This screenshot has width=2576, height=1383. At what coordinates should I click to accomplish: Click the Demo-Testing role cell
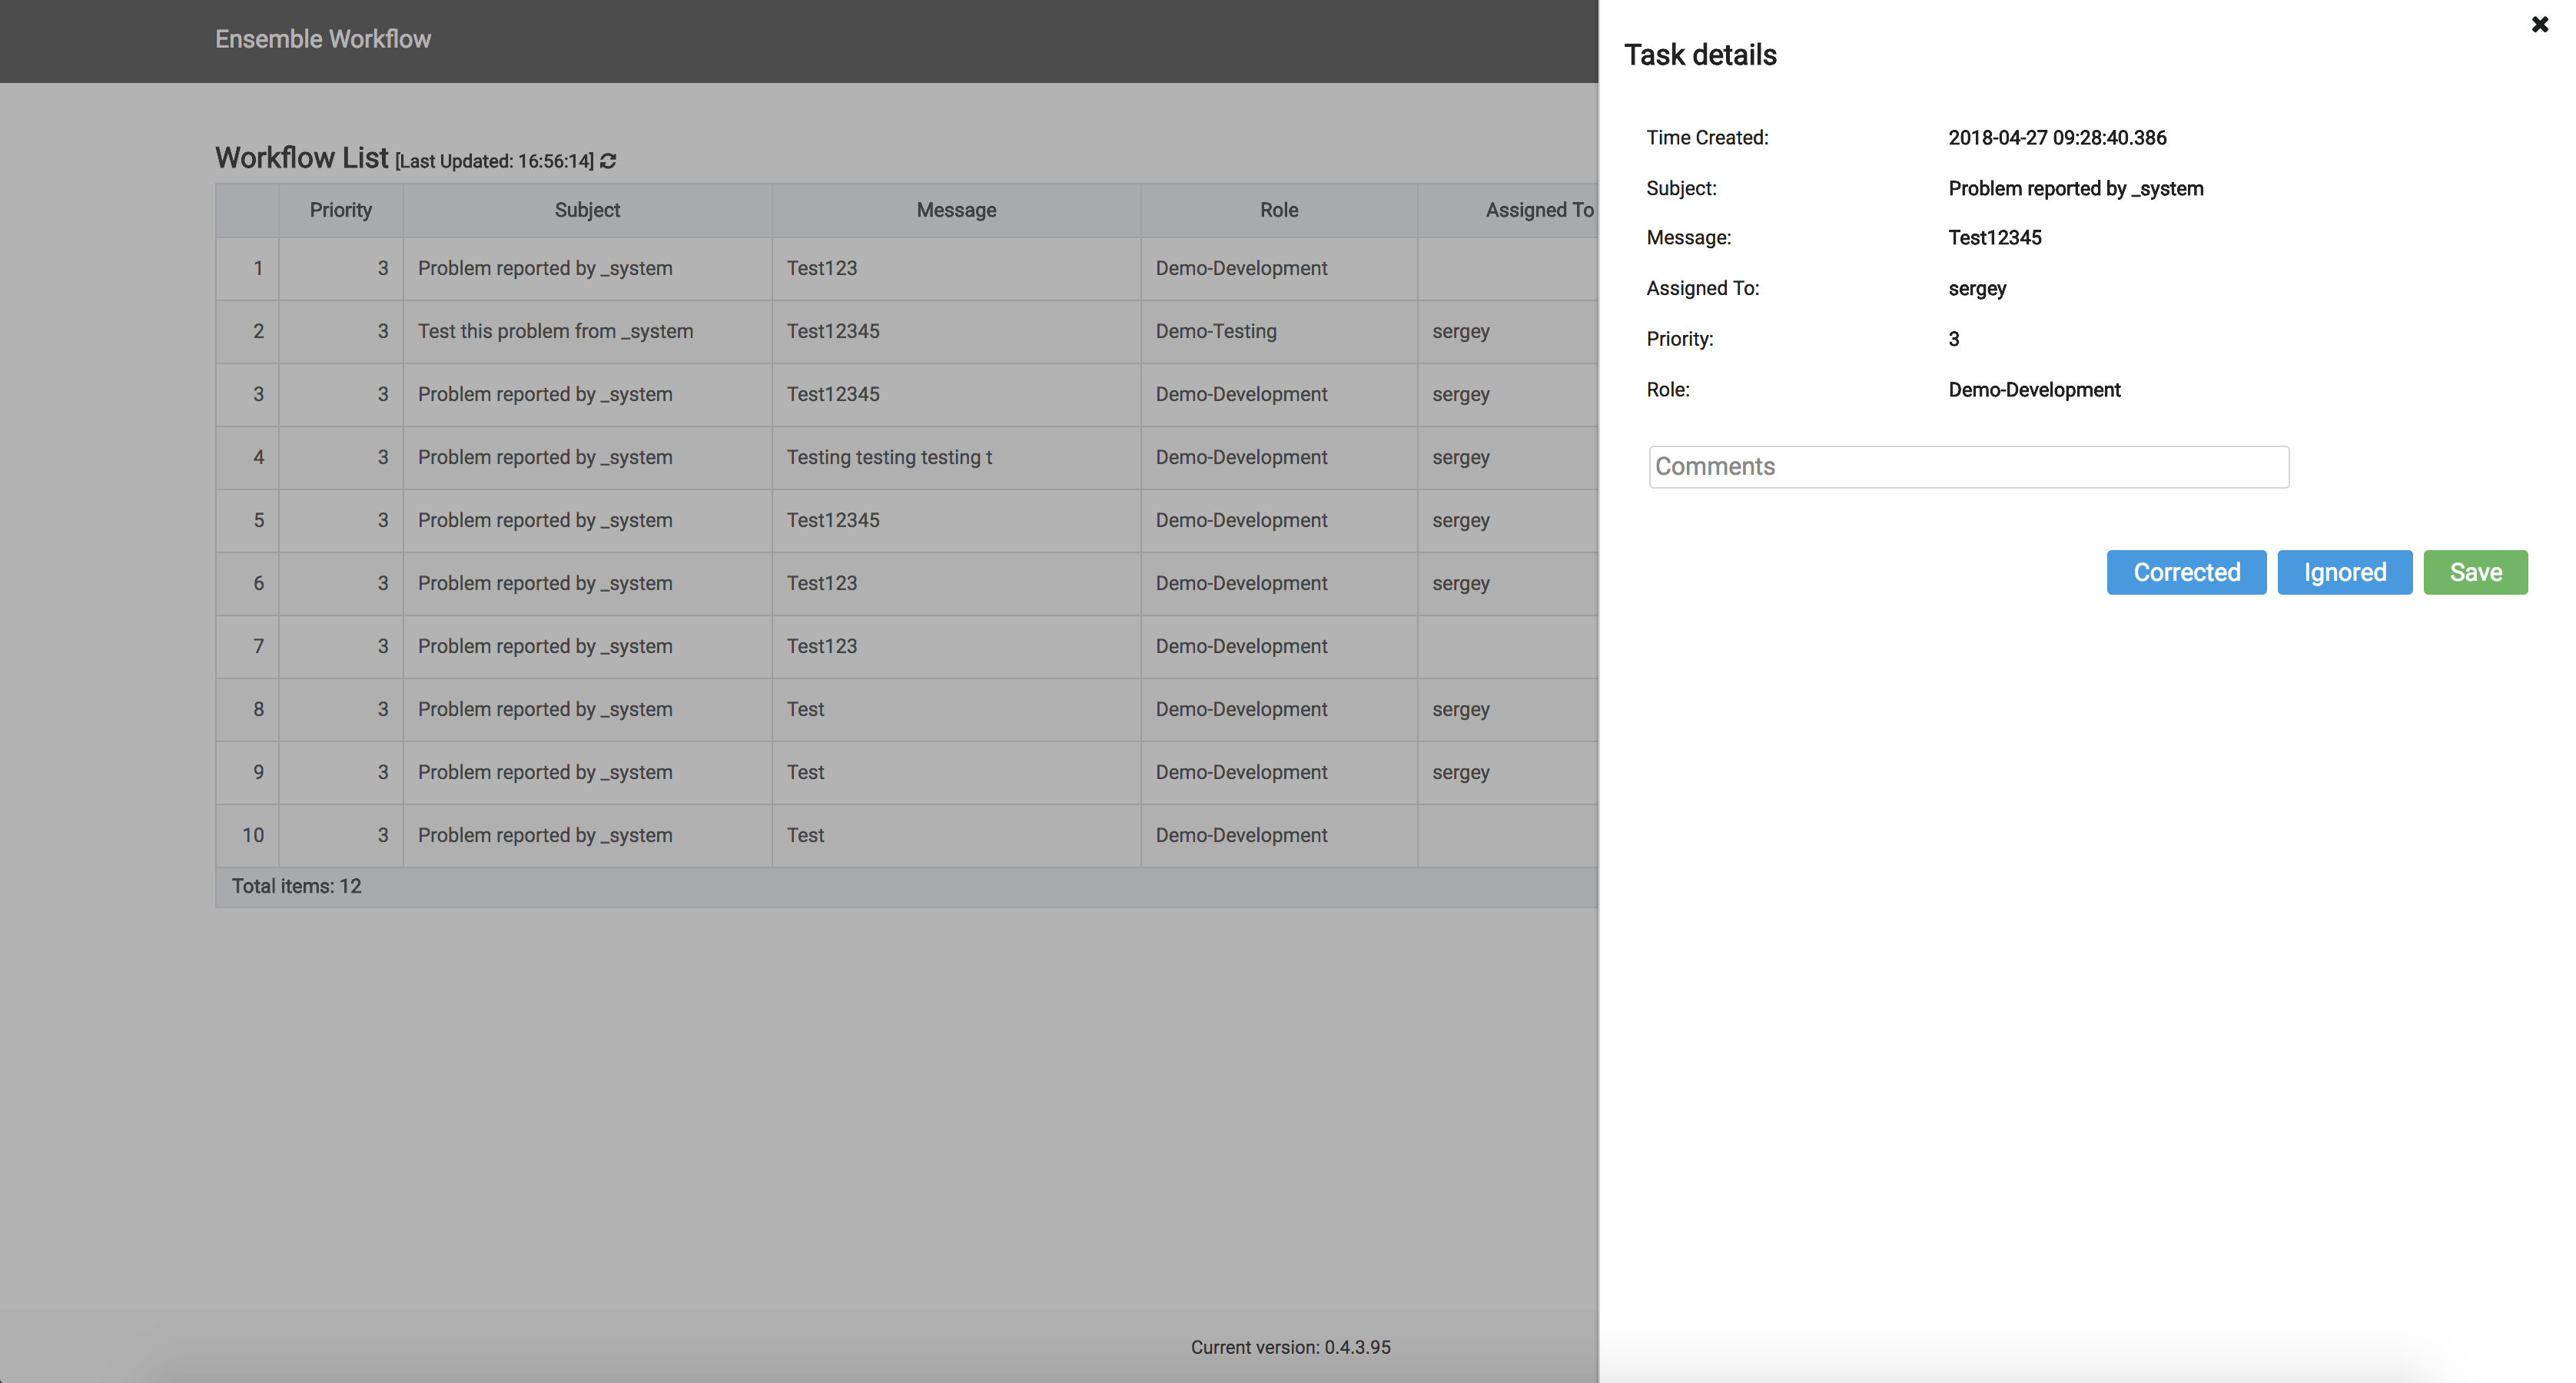(1215, 331)
